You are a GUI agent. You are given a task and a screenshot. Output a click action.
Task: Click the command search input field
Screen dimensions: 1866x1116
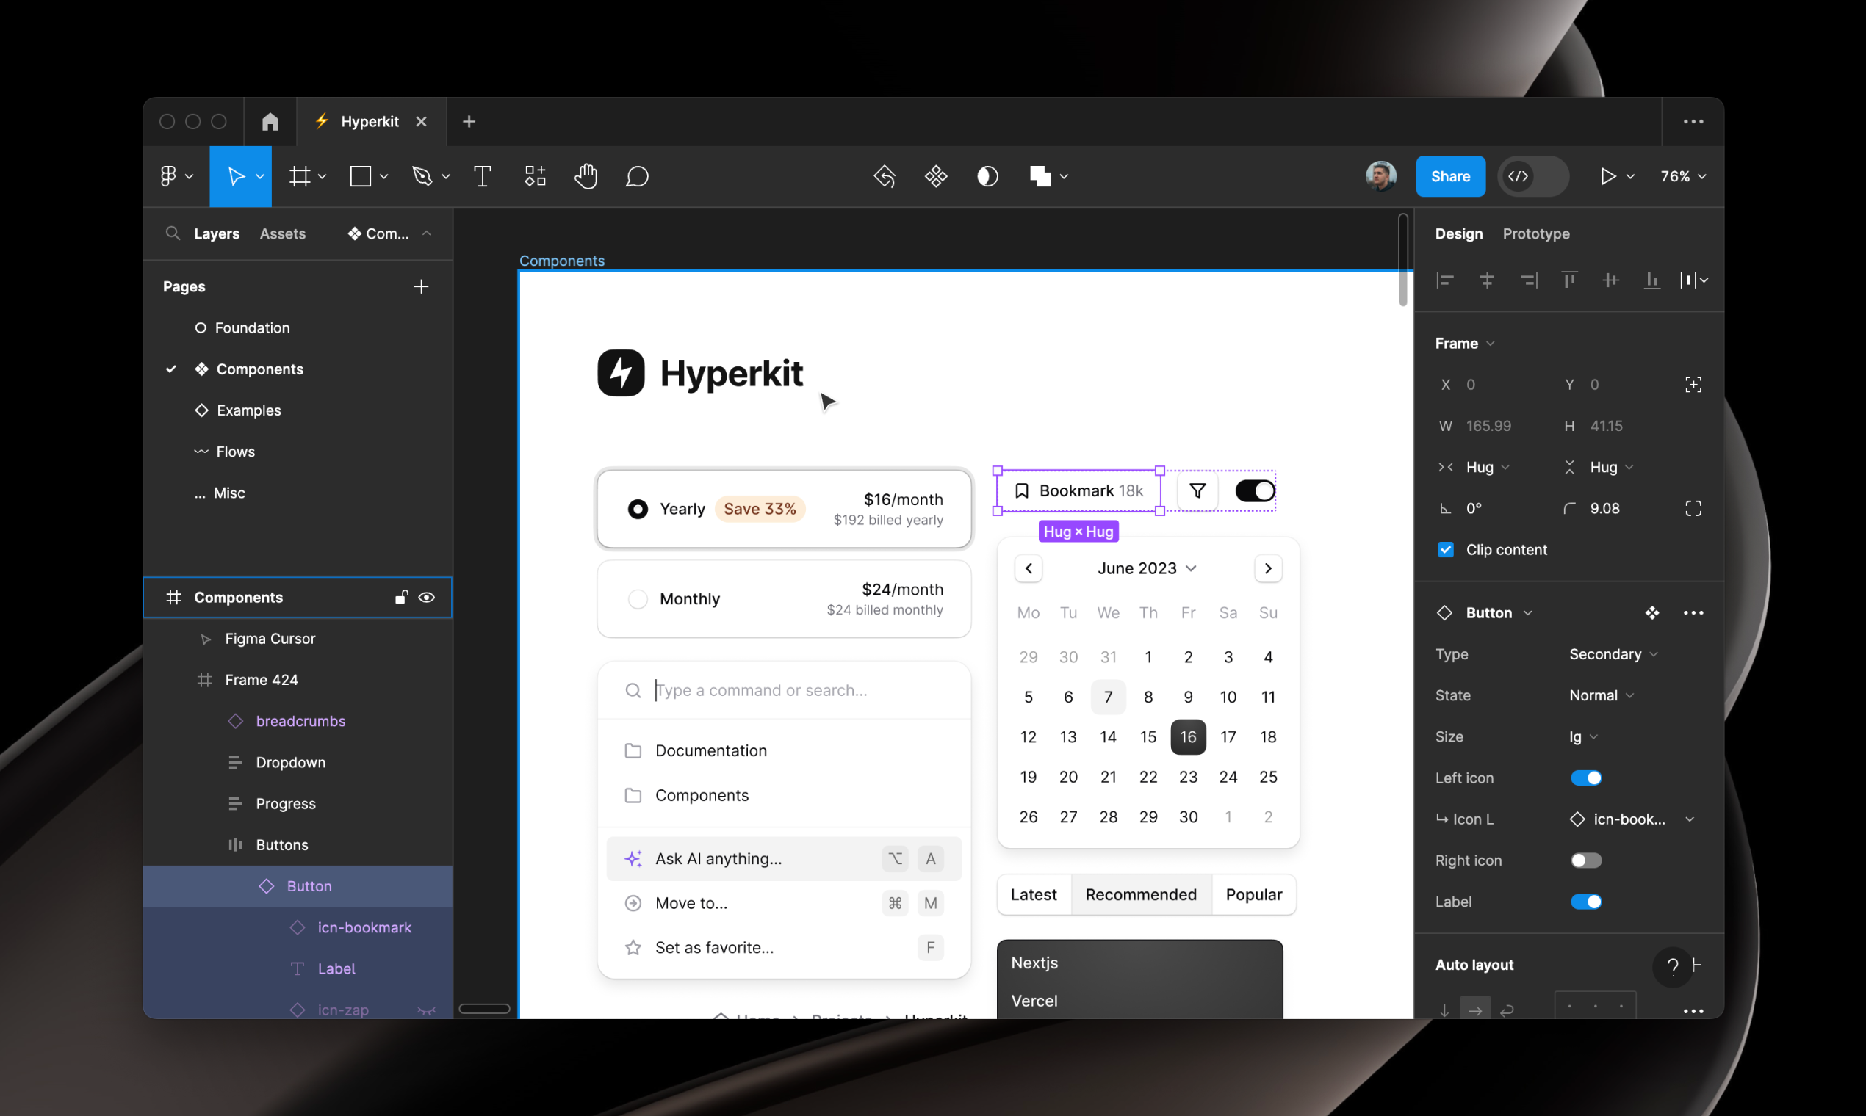(783, 690)
